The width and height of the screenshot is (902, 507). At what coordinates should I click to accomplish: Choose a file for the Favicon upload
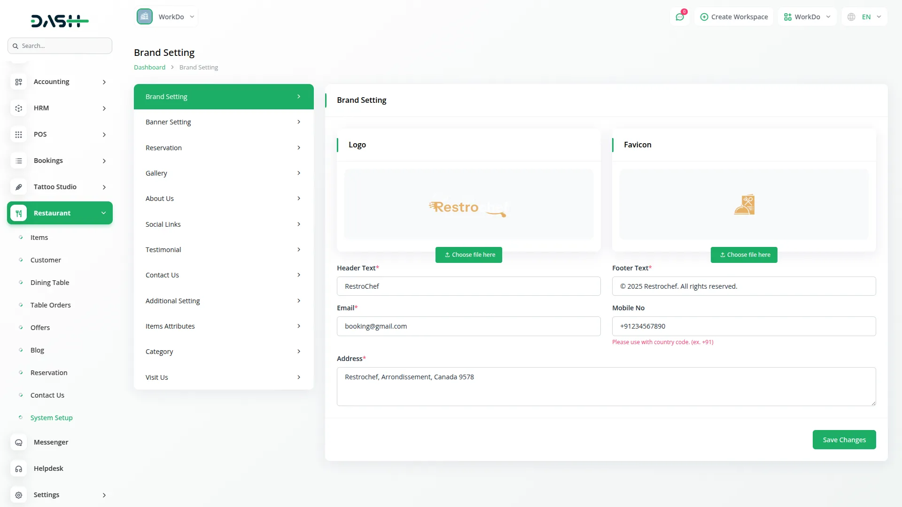pos(744,254)
